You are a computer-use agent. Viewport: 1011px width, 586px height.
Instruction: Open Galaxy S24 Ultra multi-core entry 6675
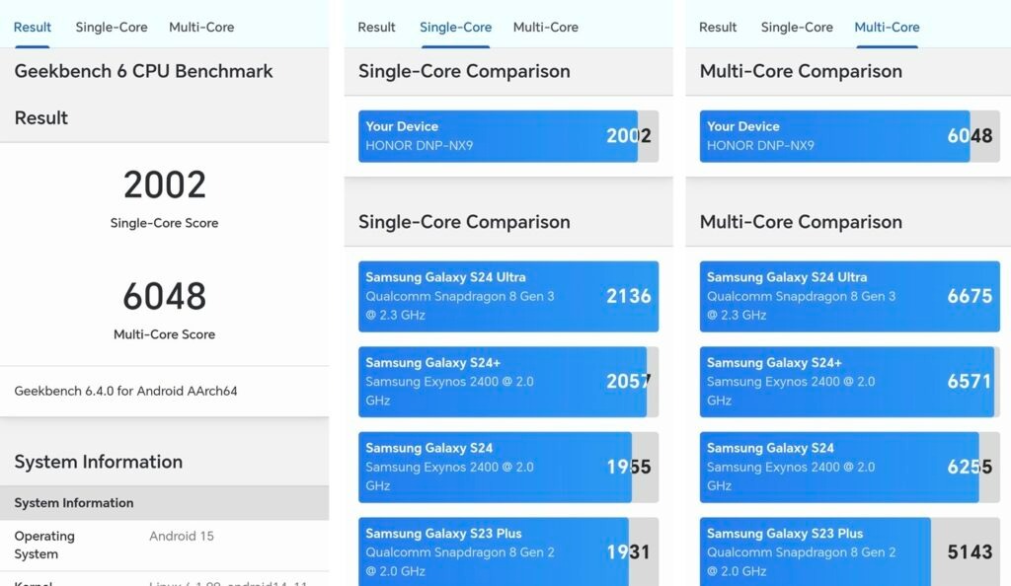pos(850,296)
